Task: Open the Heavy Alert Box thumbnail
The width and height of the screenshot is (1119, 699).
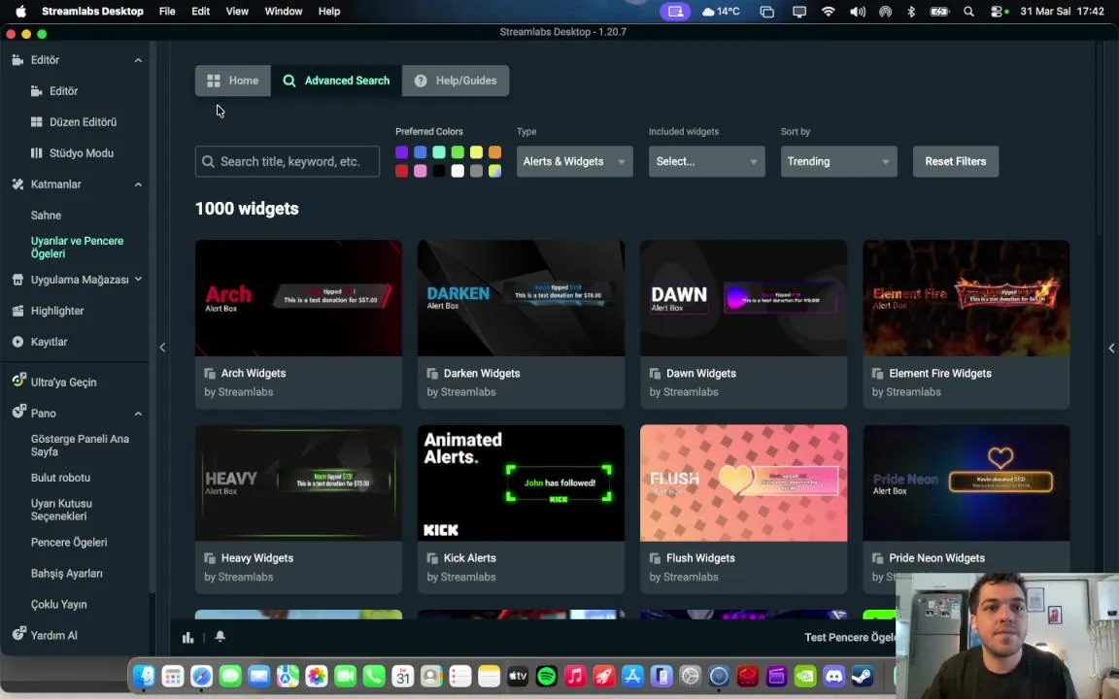Action: (x=298, y=483)
